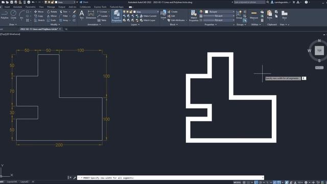Activate the Rotate command
Image resolution: width=327 pixels, height=184 pixels.
[52, 12]
